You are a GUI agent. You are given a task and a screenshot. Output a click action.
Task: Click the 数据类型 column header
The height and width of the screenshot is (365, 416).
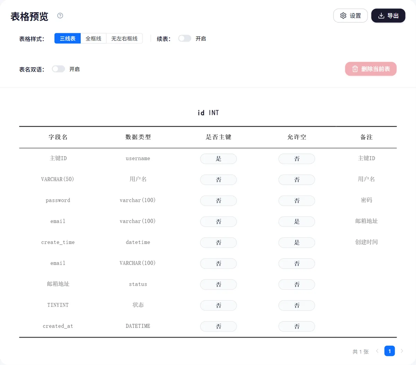pyautogui.click(x=138, y=137)
